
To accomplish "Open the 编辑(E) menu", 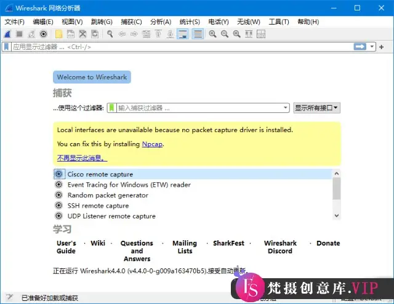I will coord(43,22).
